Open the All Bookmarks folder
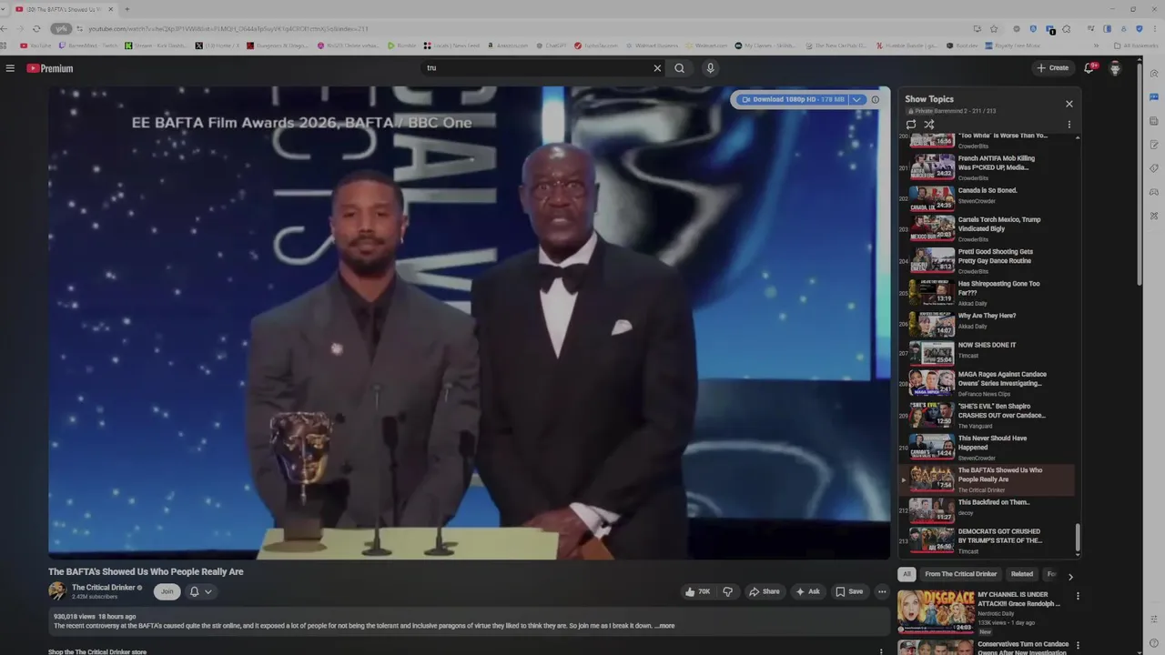Viewport: 1165px width, 655px height. [1137, 45]
